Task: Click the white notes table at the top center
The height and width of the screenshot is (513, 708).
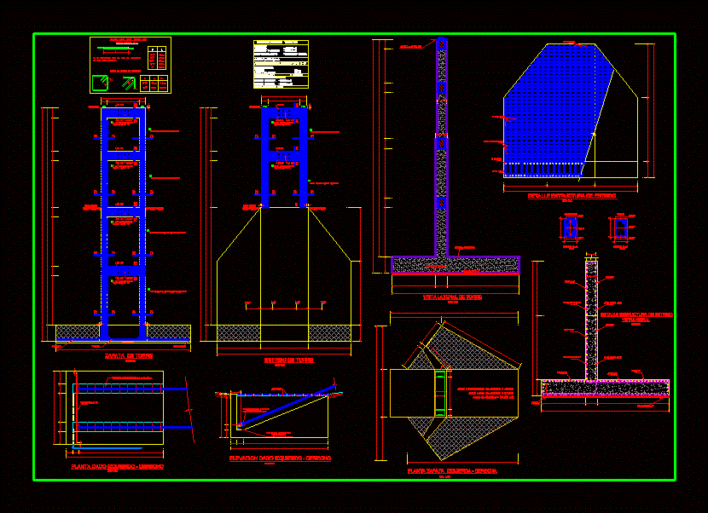Action: click(281, 64)
